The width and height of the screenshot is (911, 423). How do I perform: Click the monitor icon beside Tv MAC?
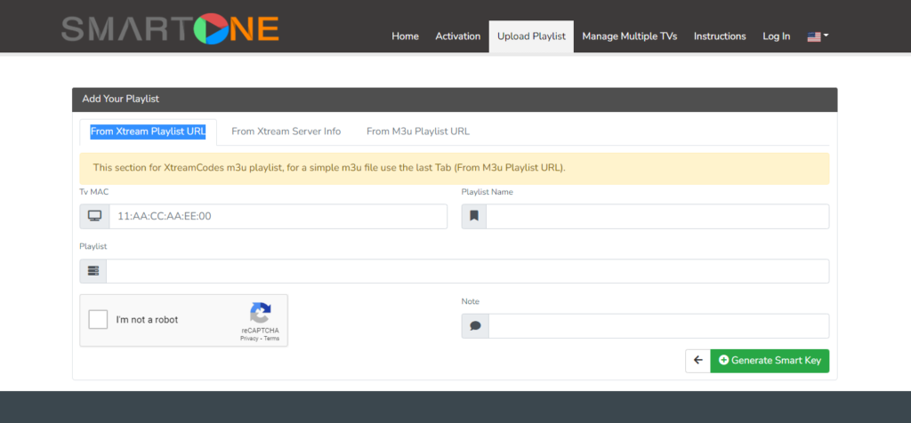point(94,216)
